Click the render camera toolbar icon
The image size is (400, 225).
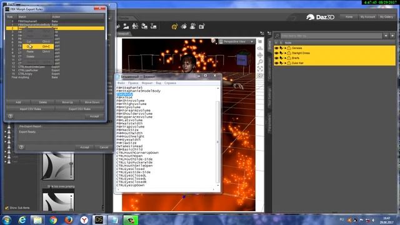[x=201, y=26]
